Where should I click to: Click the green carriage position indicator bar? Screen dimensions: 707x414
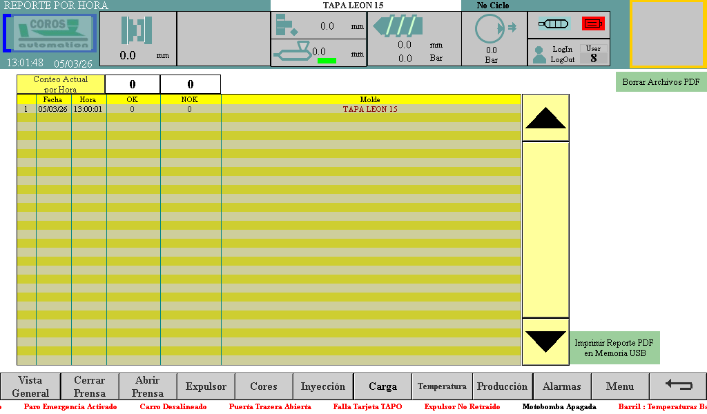point(327,61)
